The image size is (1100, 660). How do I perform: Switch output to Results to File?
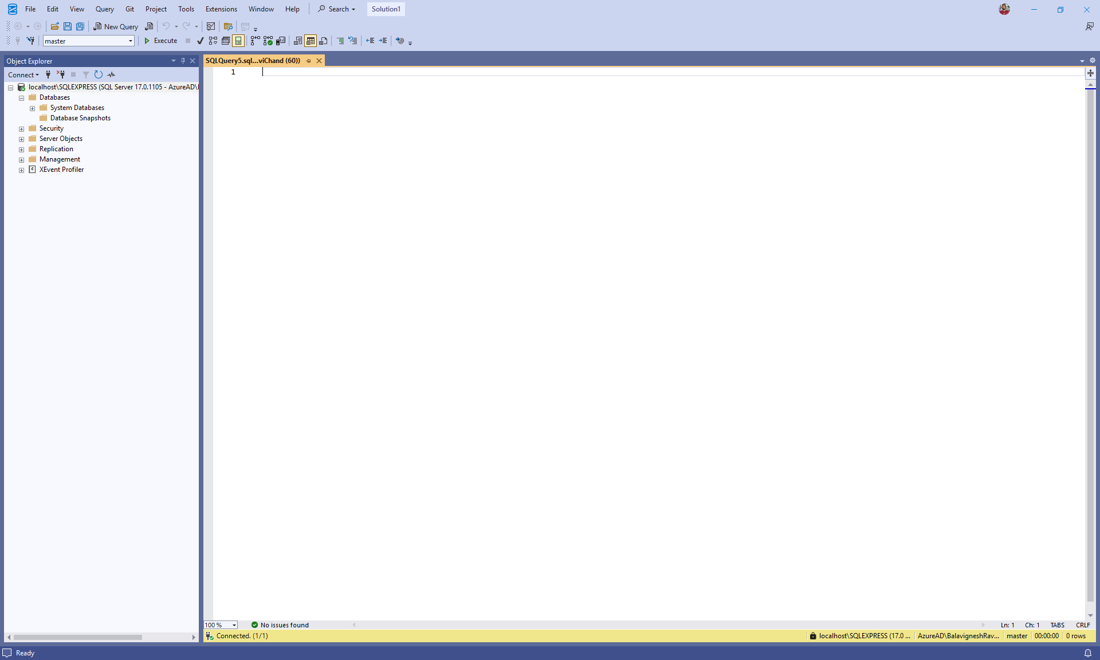(323, 41)
